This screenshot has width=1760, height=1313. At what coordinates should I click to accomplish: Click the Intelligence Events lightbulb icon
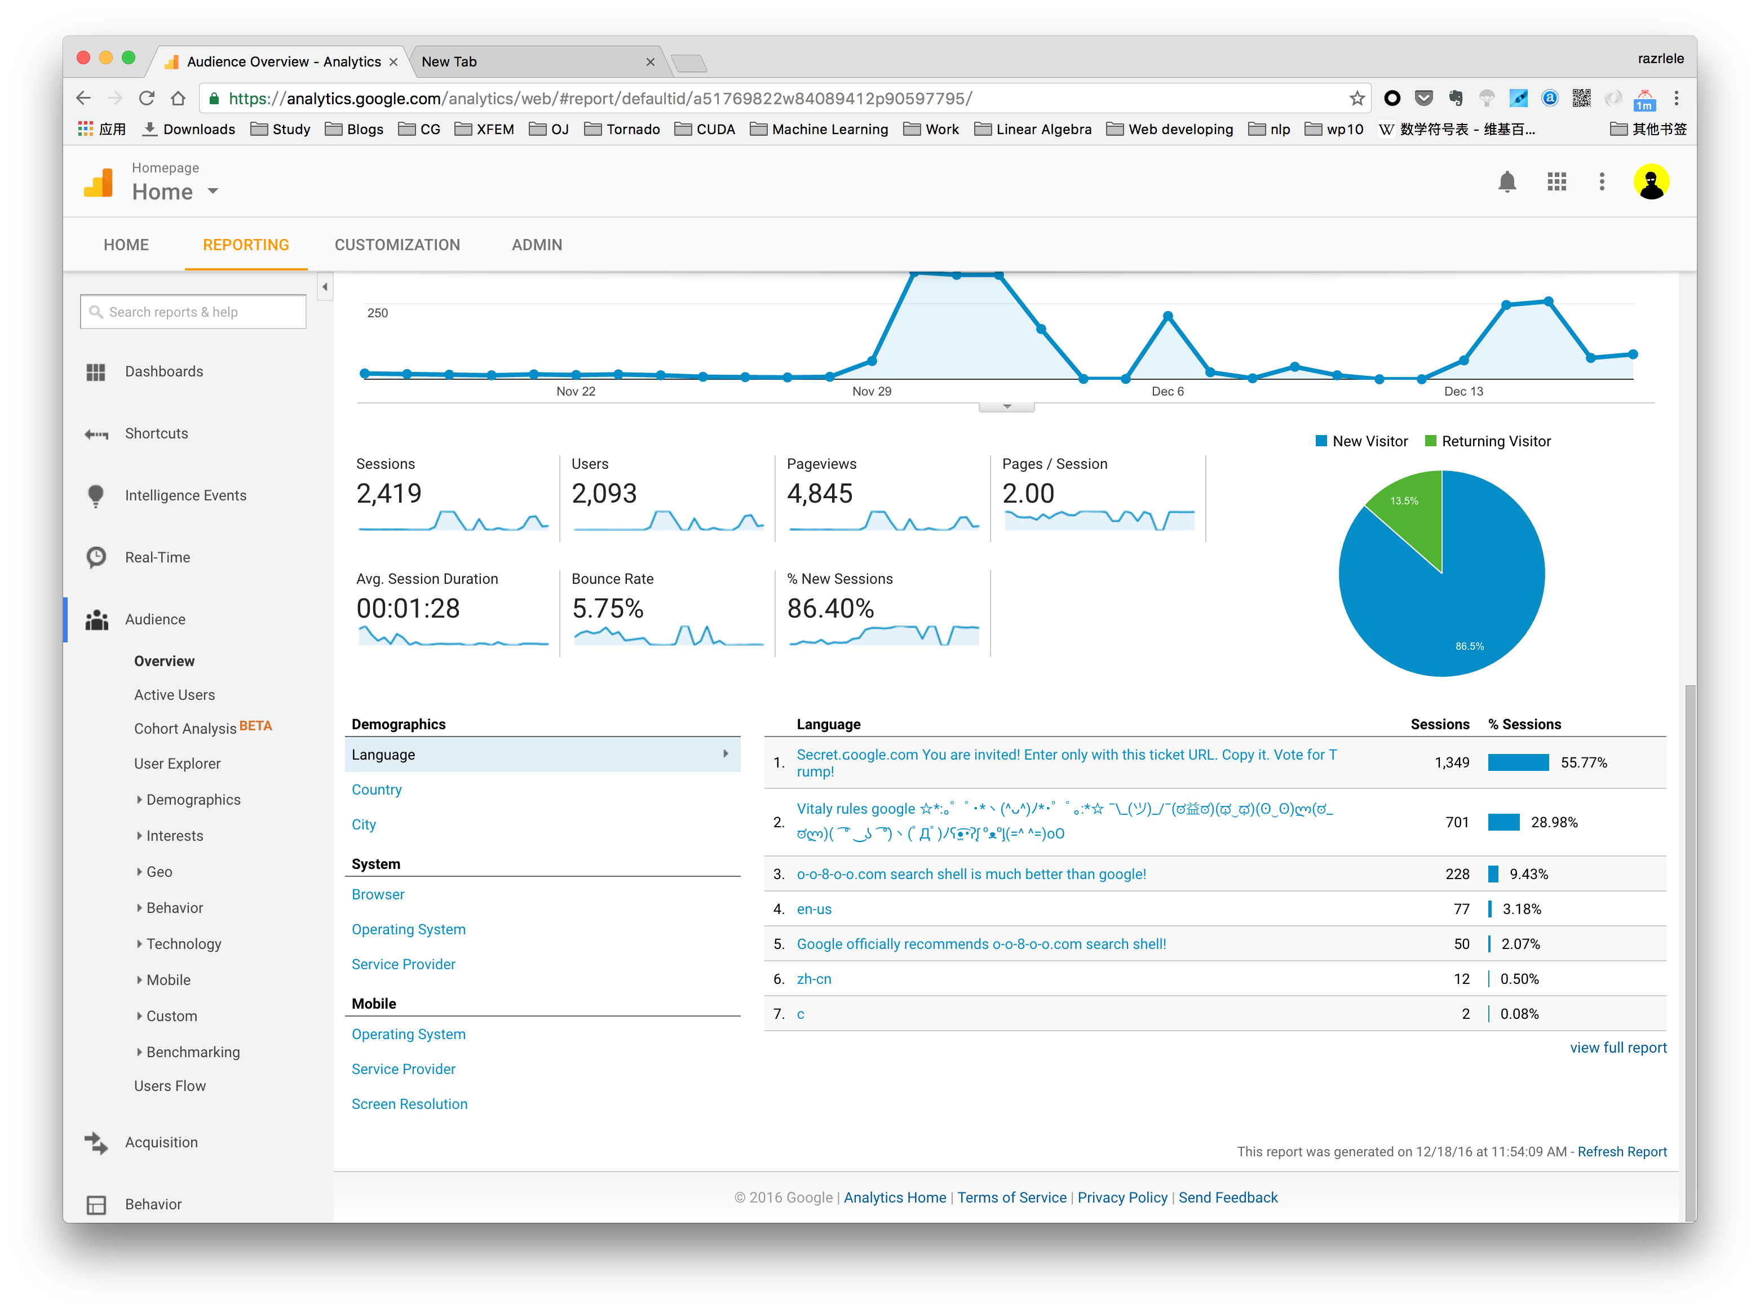(96, 496)
